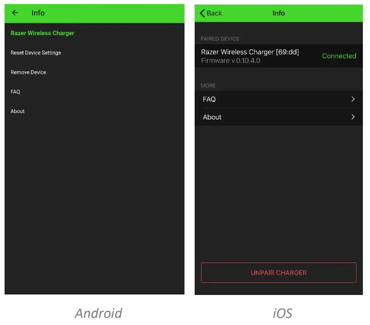Tap the PAIRED DEVICE section label

pyautogui.click(x=220, y=39)
